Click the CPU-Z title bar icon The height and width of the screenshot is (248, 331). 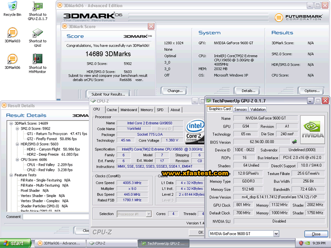[93, 101]
